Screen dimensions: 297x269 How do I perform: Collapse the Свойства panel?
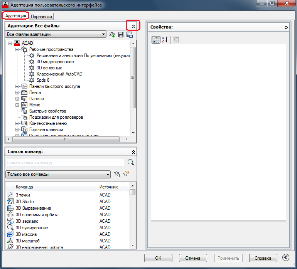coord(286,28)
